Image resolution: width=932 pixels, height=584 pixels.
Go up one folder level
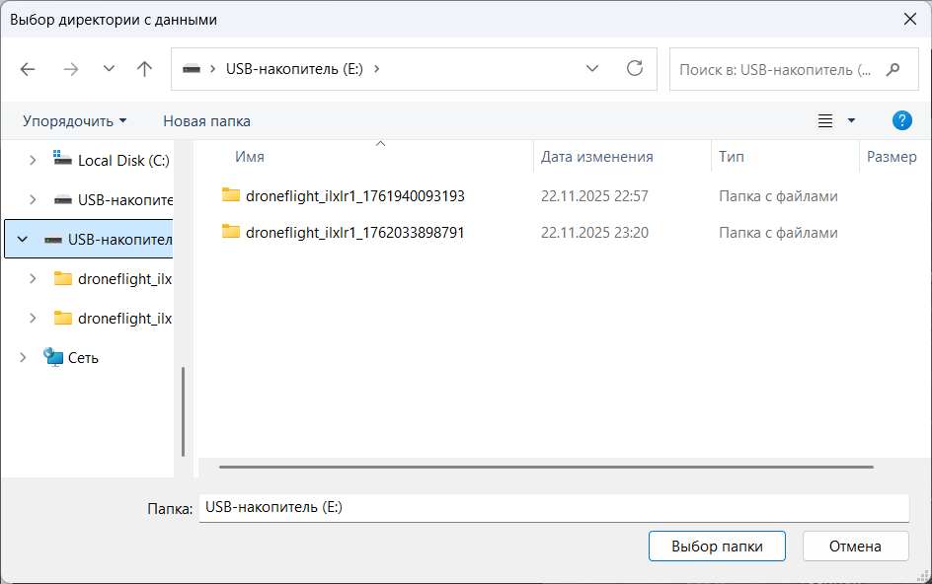[145, 69]
